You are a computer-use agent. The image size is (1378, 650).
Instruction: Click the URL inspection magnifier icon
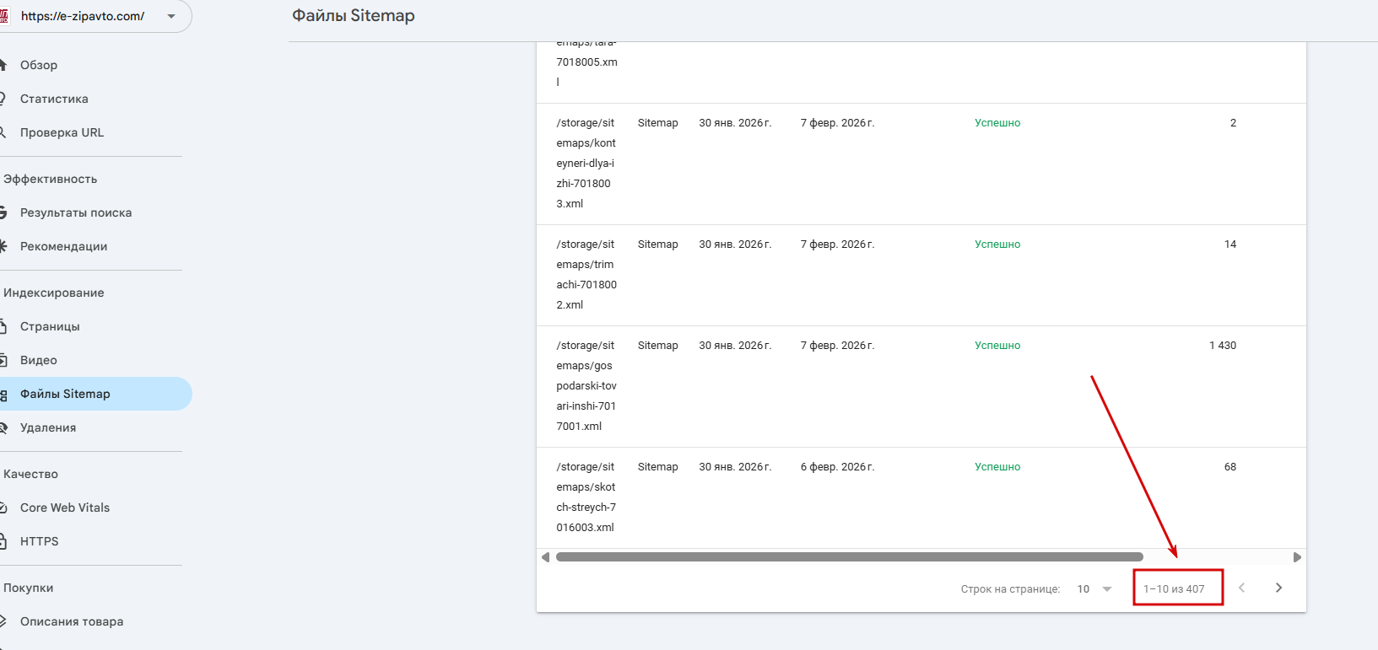[x=3, y=132]
